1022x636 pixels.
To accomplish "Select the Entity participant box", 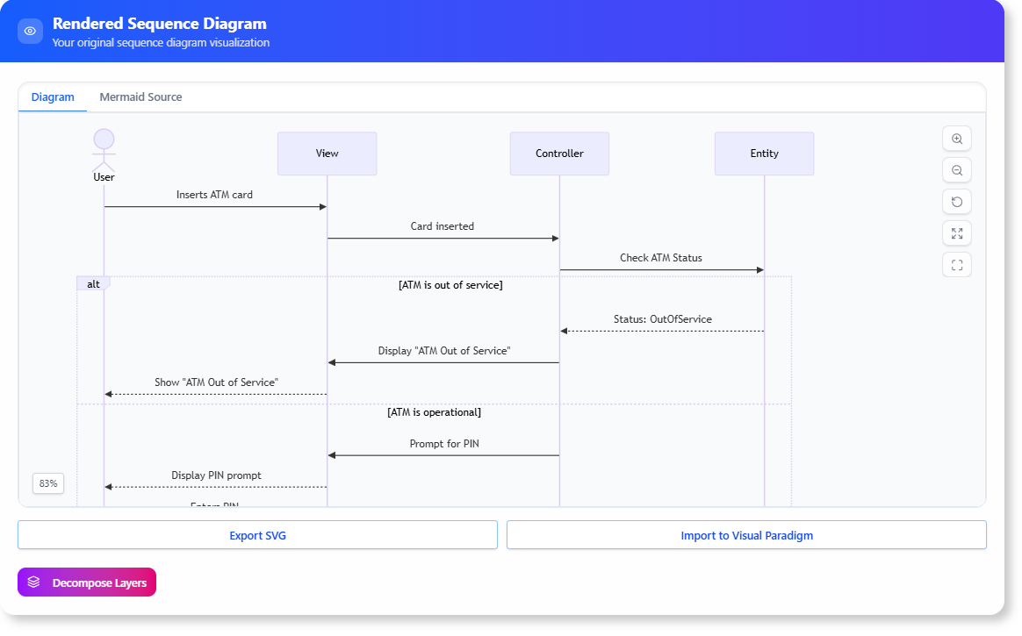I will tap(764, 154).
